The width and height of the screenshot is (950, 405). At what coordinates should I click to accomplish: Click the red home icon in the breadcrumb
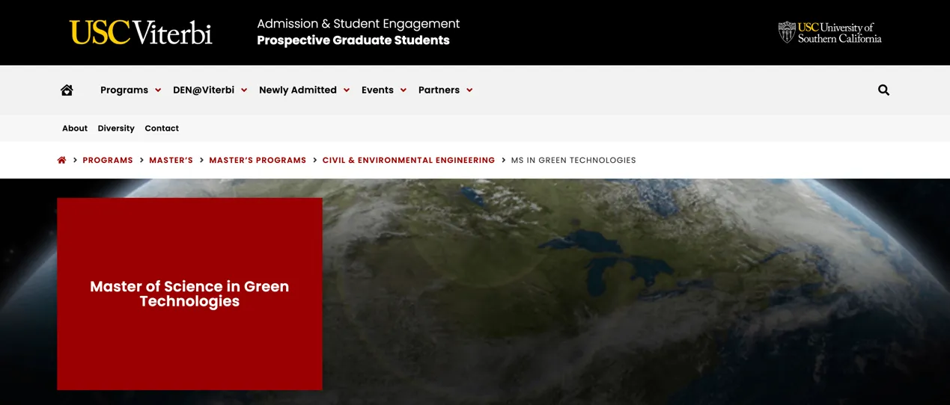[x=62, y=161]
